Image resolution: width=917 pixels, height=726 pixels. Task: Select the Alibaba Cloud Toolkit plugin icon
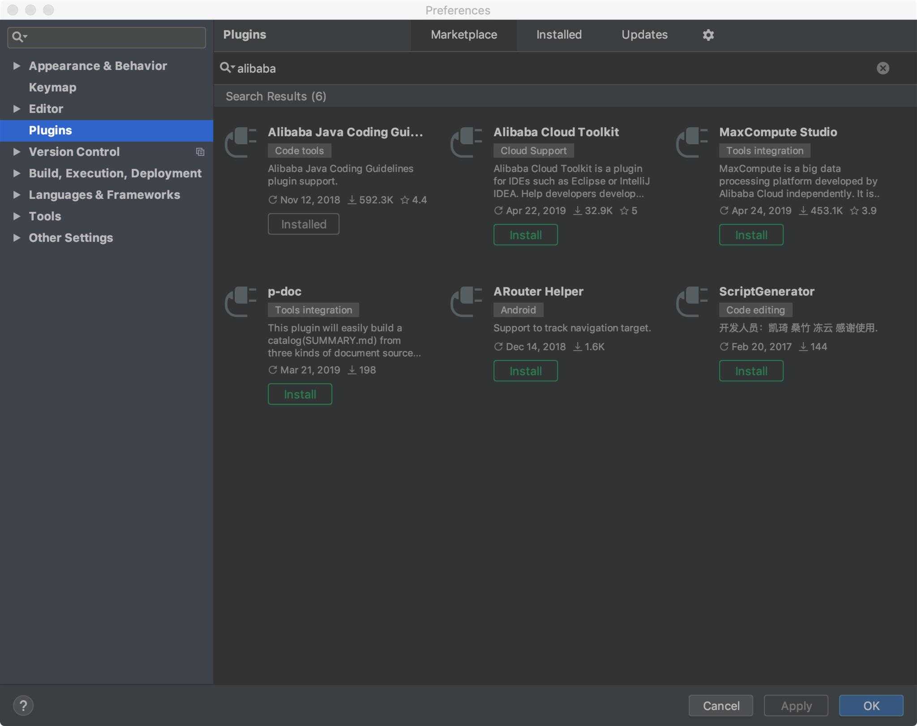pos(465,141)
